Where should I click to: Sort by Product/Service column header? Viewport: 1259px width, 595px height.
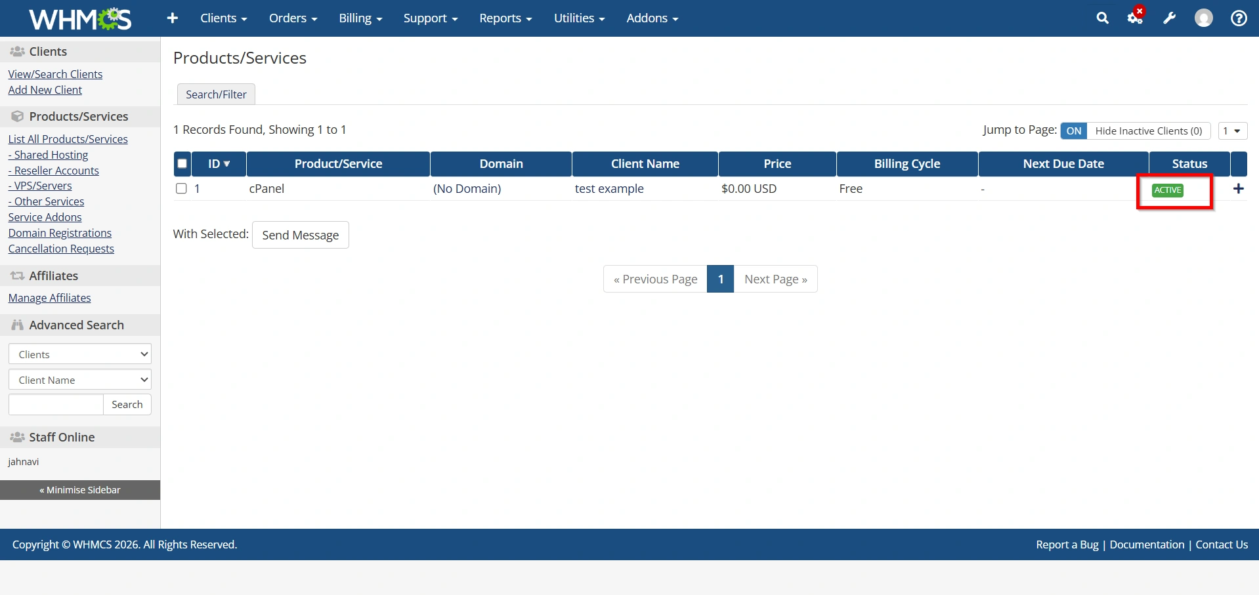(x=338, y=164)
